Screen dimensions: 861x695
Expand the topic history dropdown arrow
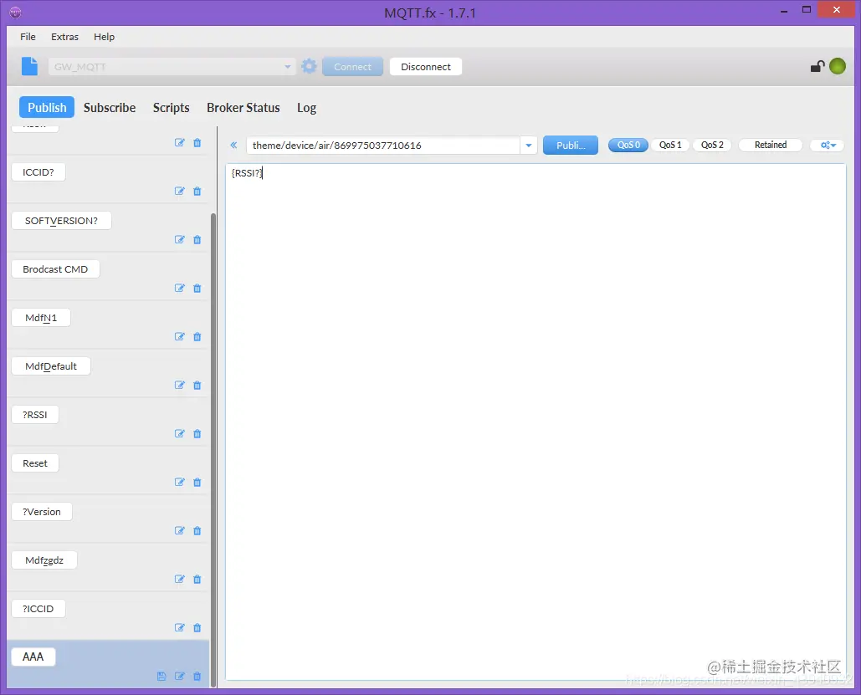528,146
